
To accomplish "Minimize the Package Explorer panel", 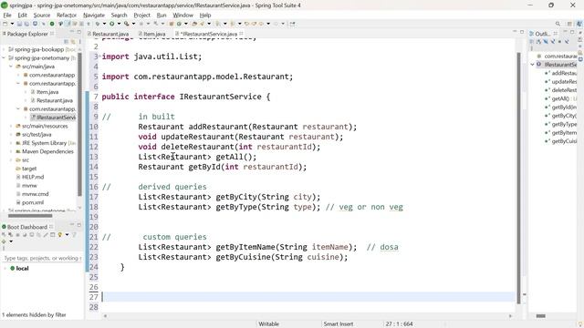I will click(72, 32).
